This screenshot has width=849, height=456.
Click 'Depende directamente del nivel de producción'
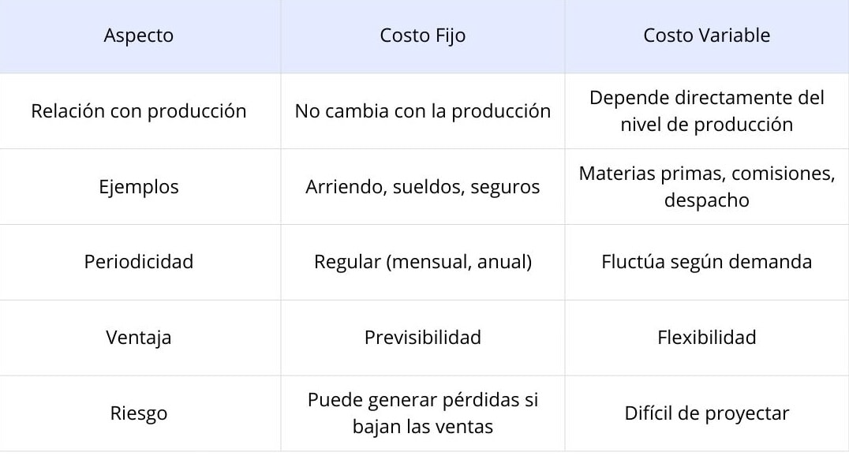pos(707,111)
